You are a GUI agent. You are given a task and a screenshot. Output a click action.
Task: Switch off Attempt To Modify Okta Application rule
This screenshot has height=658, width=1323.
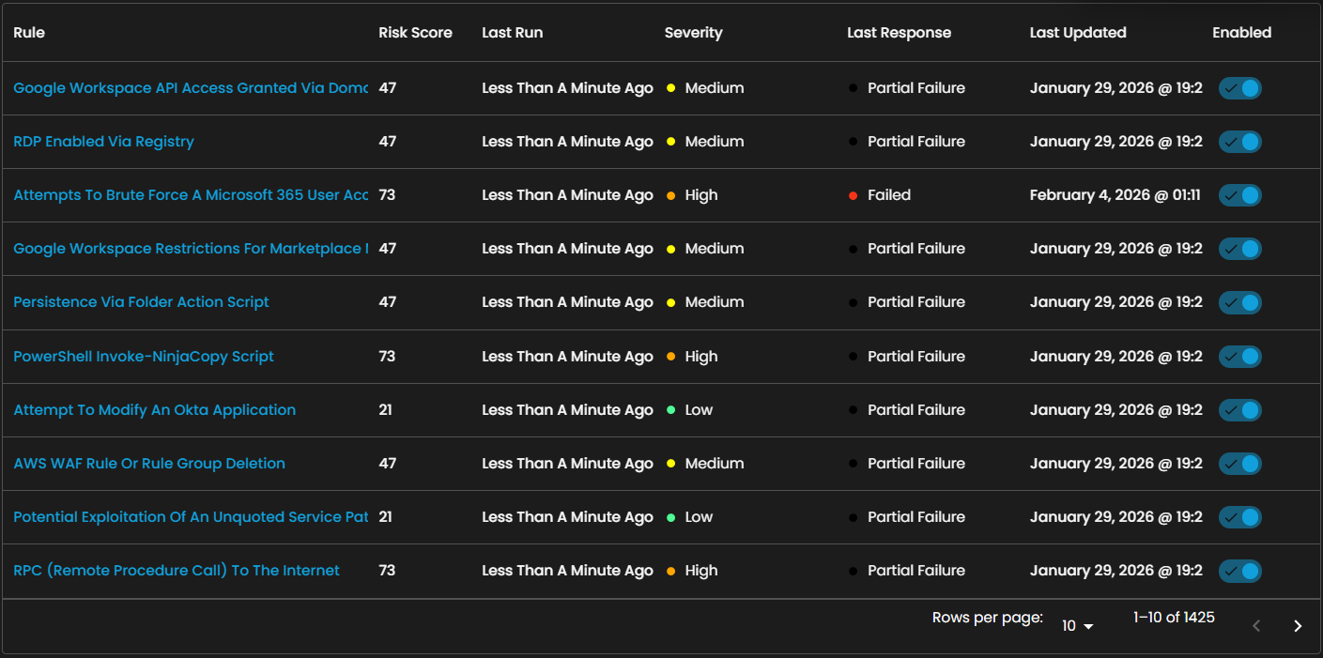1239,410
